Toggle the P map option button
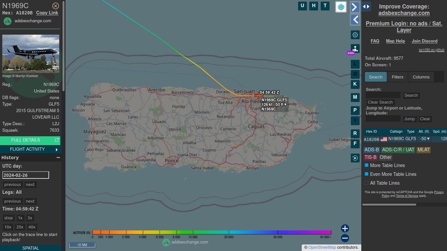Screen dimensions: 447x251 click(355, 110)
